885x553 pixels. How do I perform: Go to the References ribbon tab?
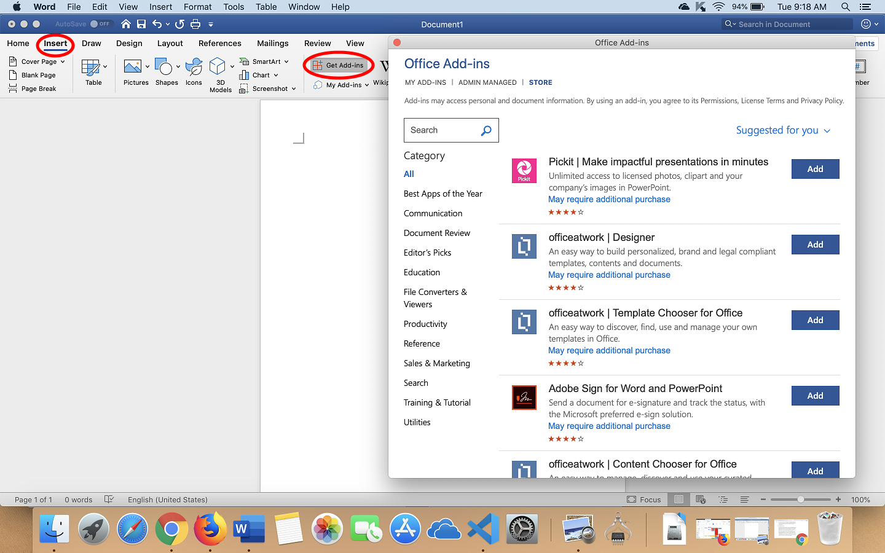pyautogui.click(x=220, y=43)
